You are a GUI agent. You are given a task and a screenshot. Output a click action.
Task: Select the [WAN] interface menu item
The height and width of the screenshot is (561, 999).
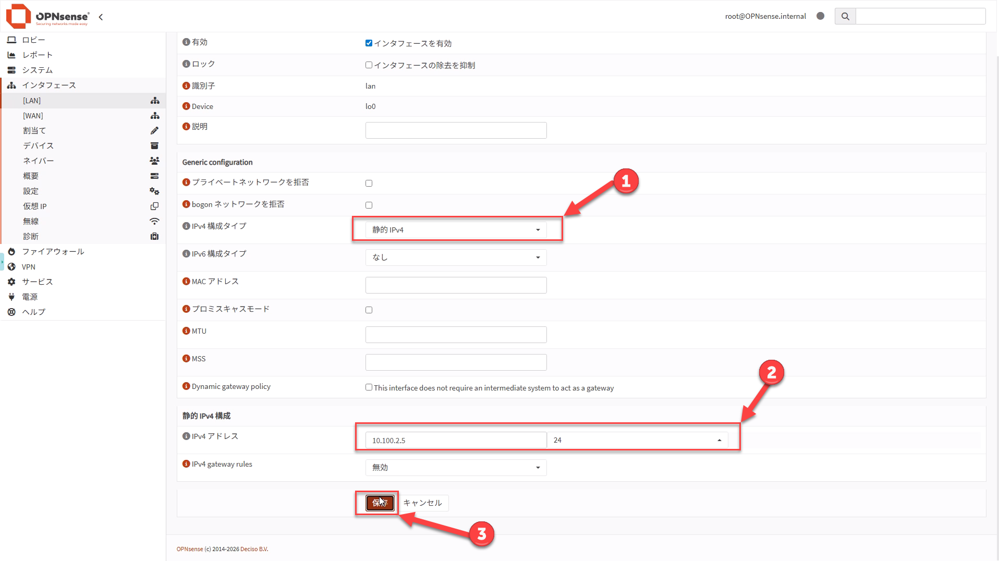click(x=33, y=116)
